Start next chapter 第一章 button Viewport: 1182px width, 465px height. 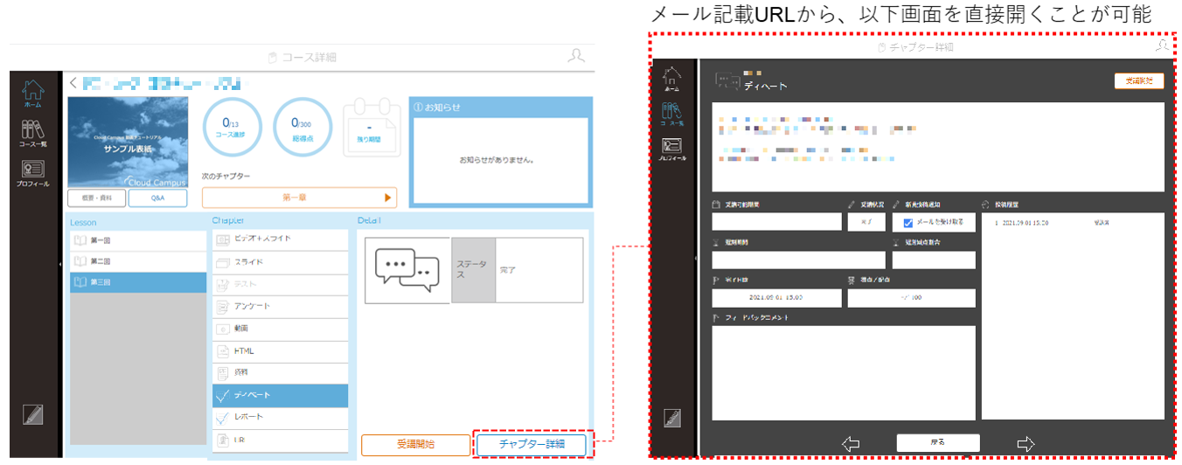point(300,198)
